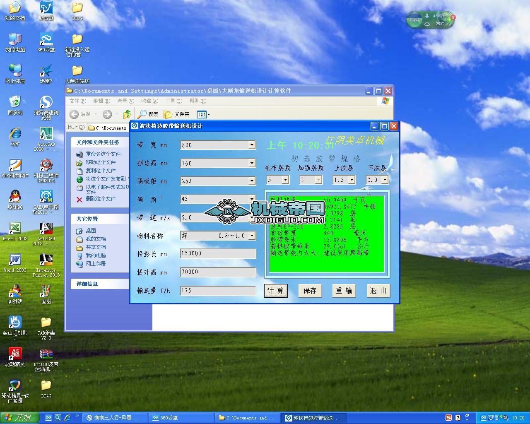The image size is (530, 424).
Task: Open 共享文档 under 其它位置
Action: point(96,247)
